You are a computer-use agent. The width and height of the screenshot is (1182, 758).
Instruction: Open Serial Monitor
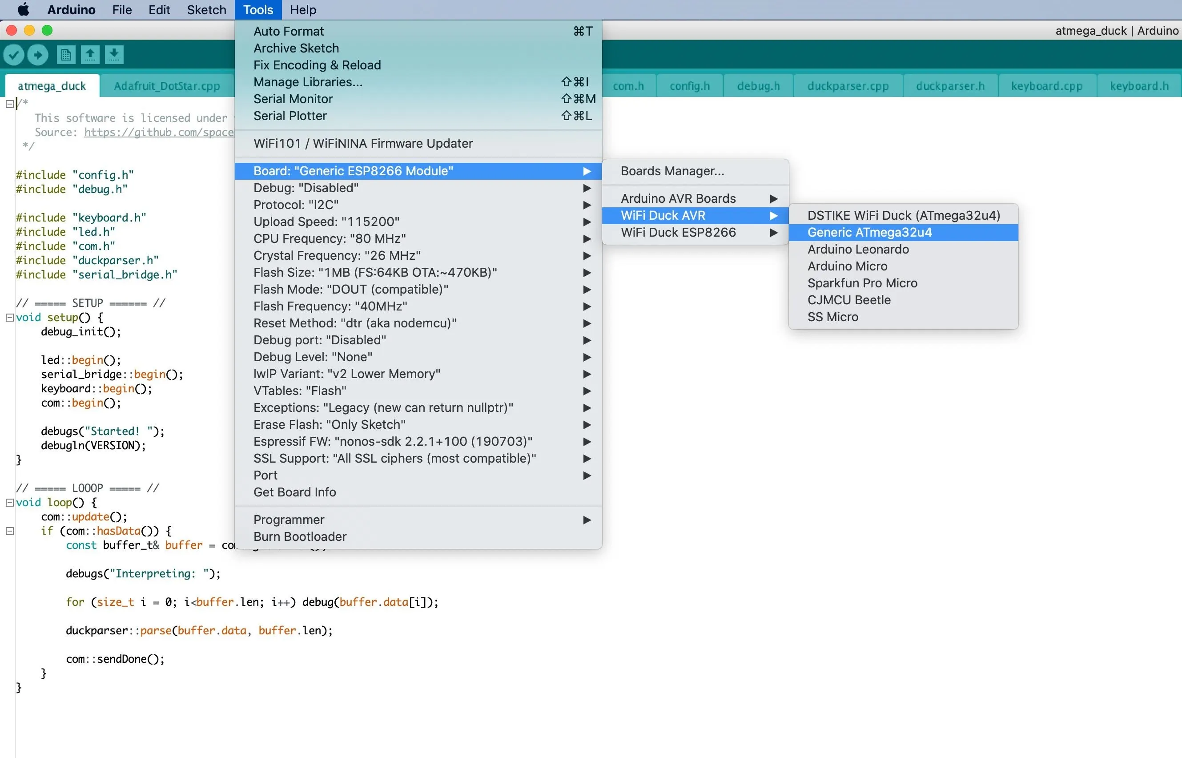[418, 99]
